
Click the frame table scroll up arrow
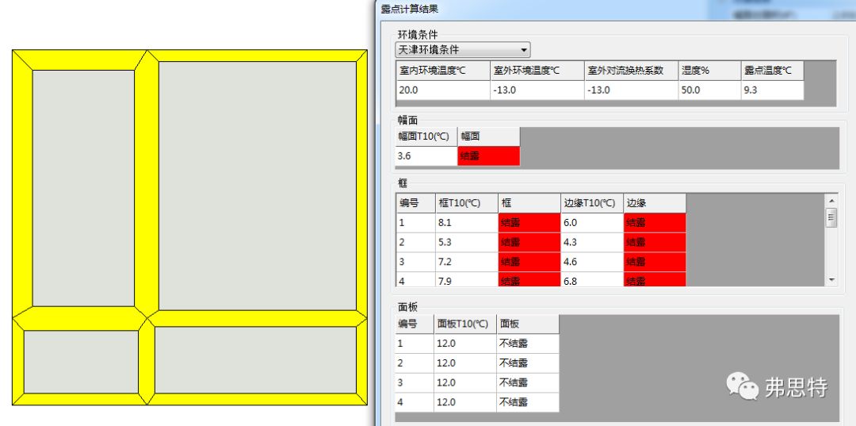click(831, 201)
